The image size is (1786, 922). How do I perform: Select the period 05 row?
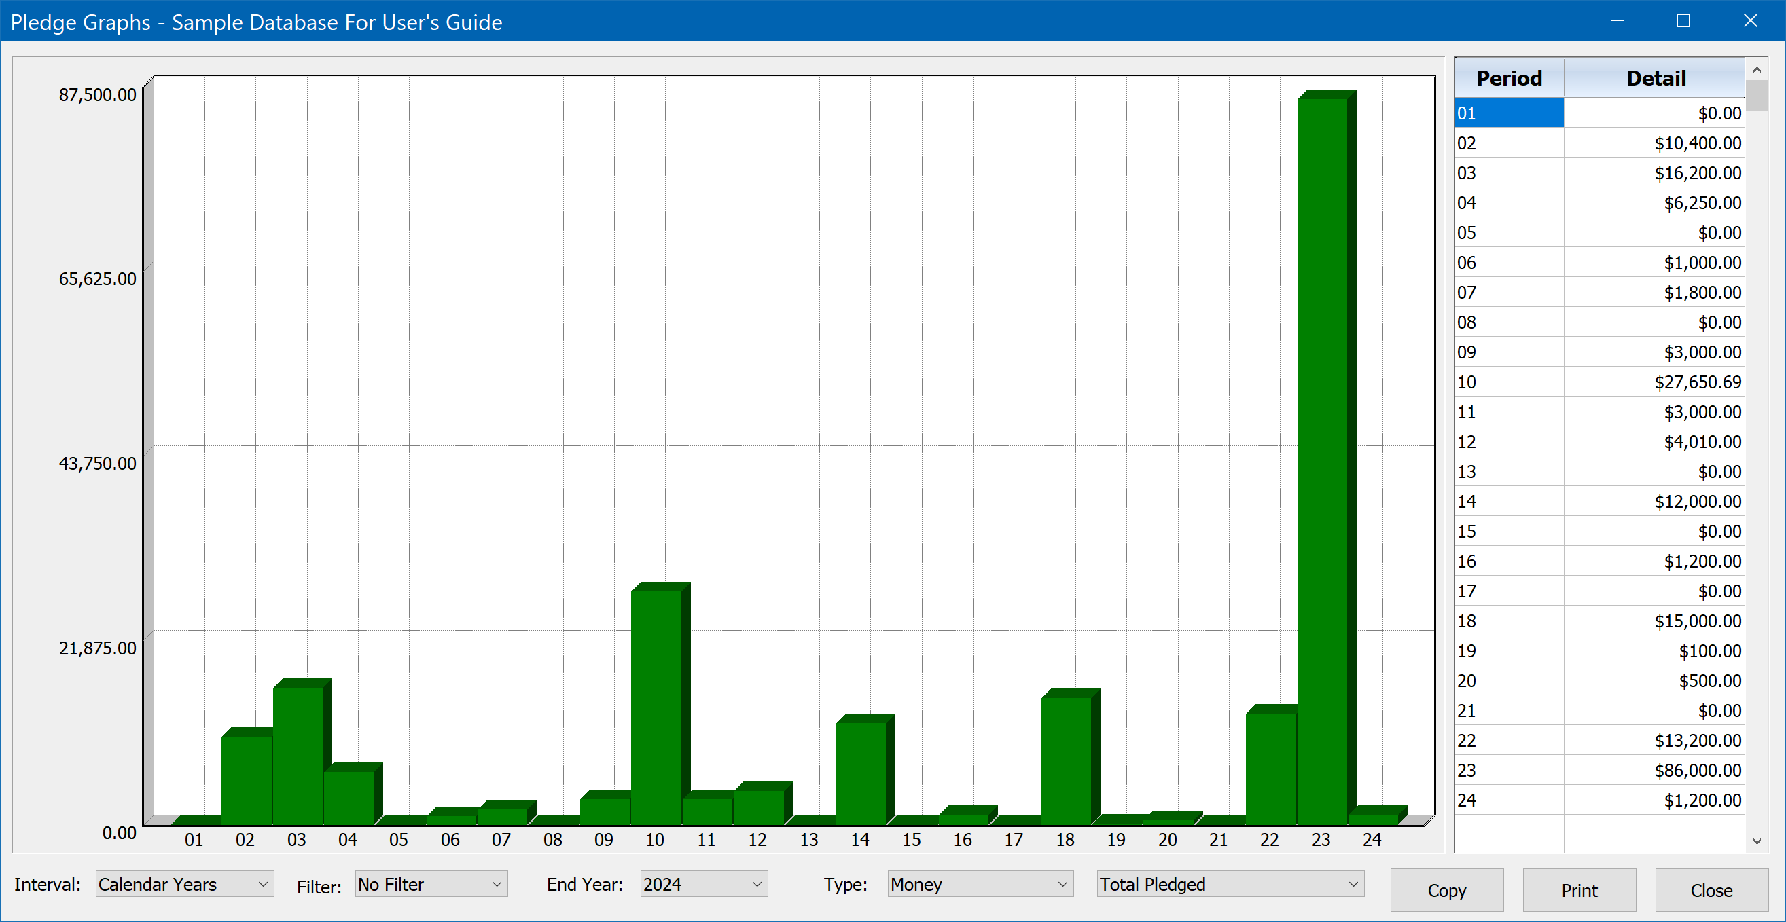coord(1599,232)
